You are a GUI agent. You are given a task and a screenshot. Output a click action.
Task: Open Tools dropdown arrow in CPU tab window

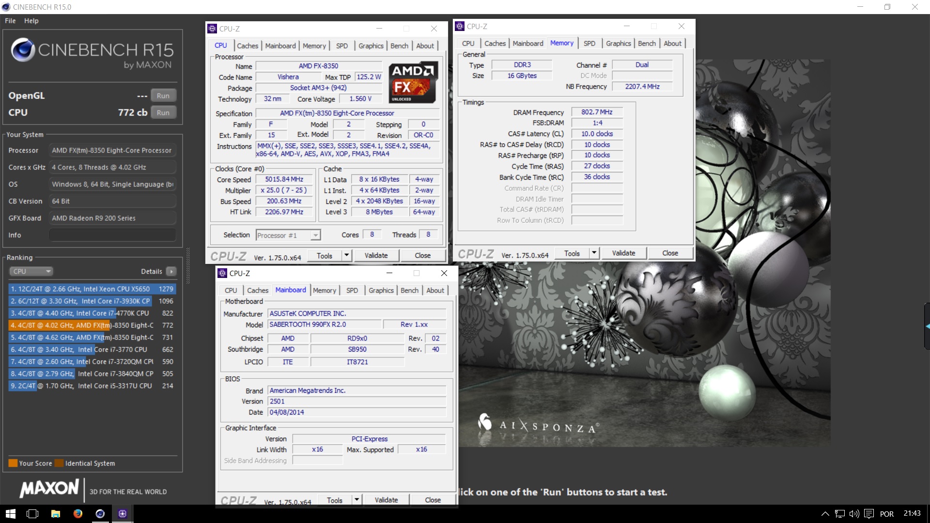[x=346, y=255]
